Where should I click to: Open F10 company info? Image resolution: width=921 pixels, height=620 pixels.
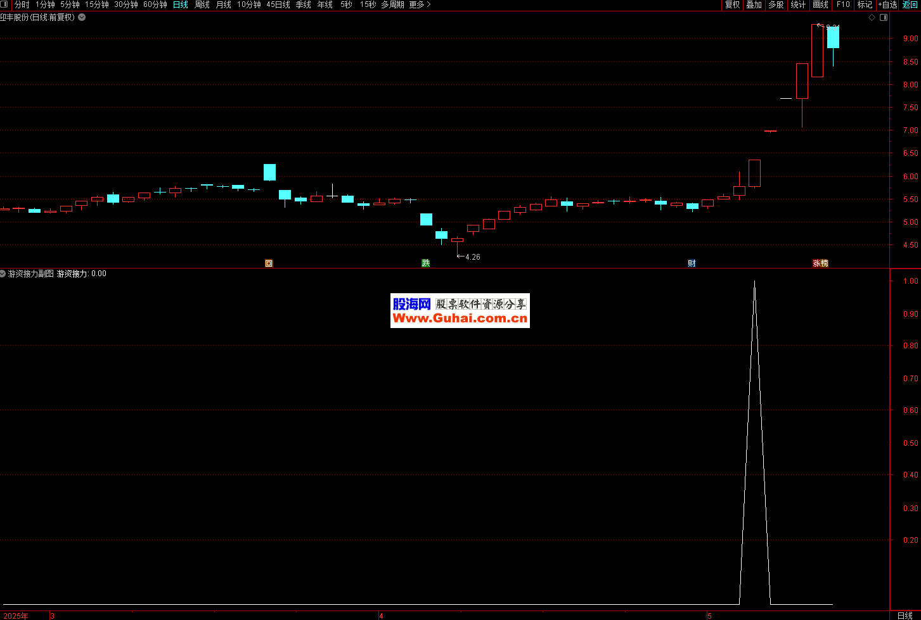pos(843,4)
